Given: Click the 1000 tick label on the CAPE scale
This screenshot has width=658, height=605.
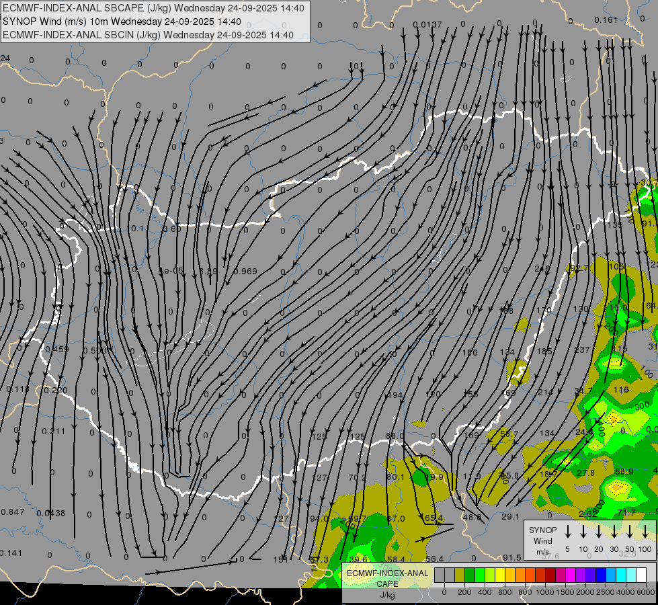Looking at the screenshot, I should click(x=545, y=592).
